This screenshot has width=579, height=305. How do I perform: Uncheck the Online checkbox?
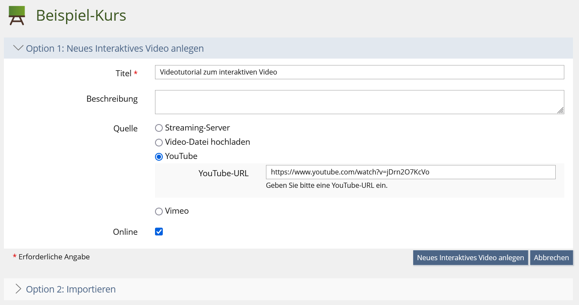159,232
